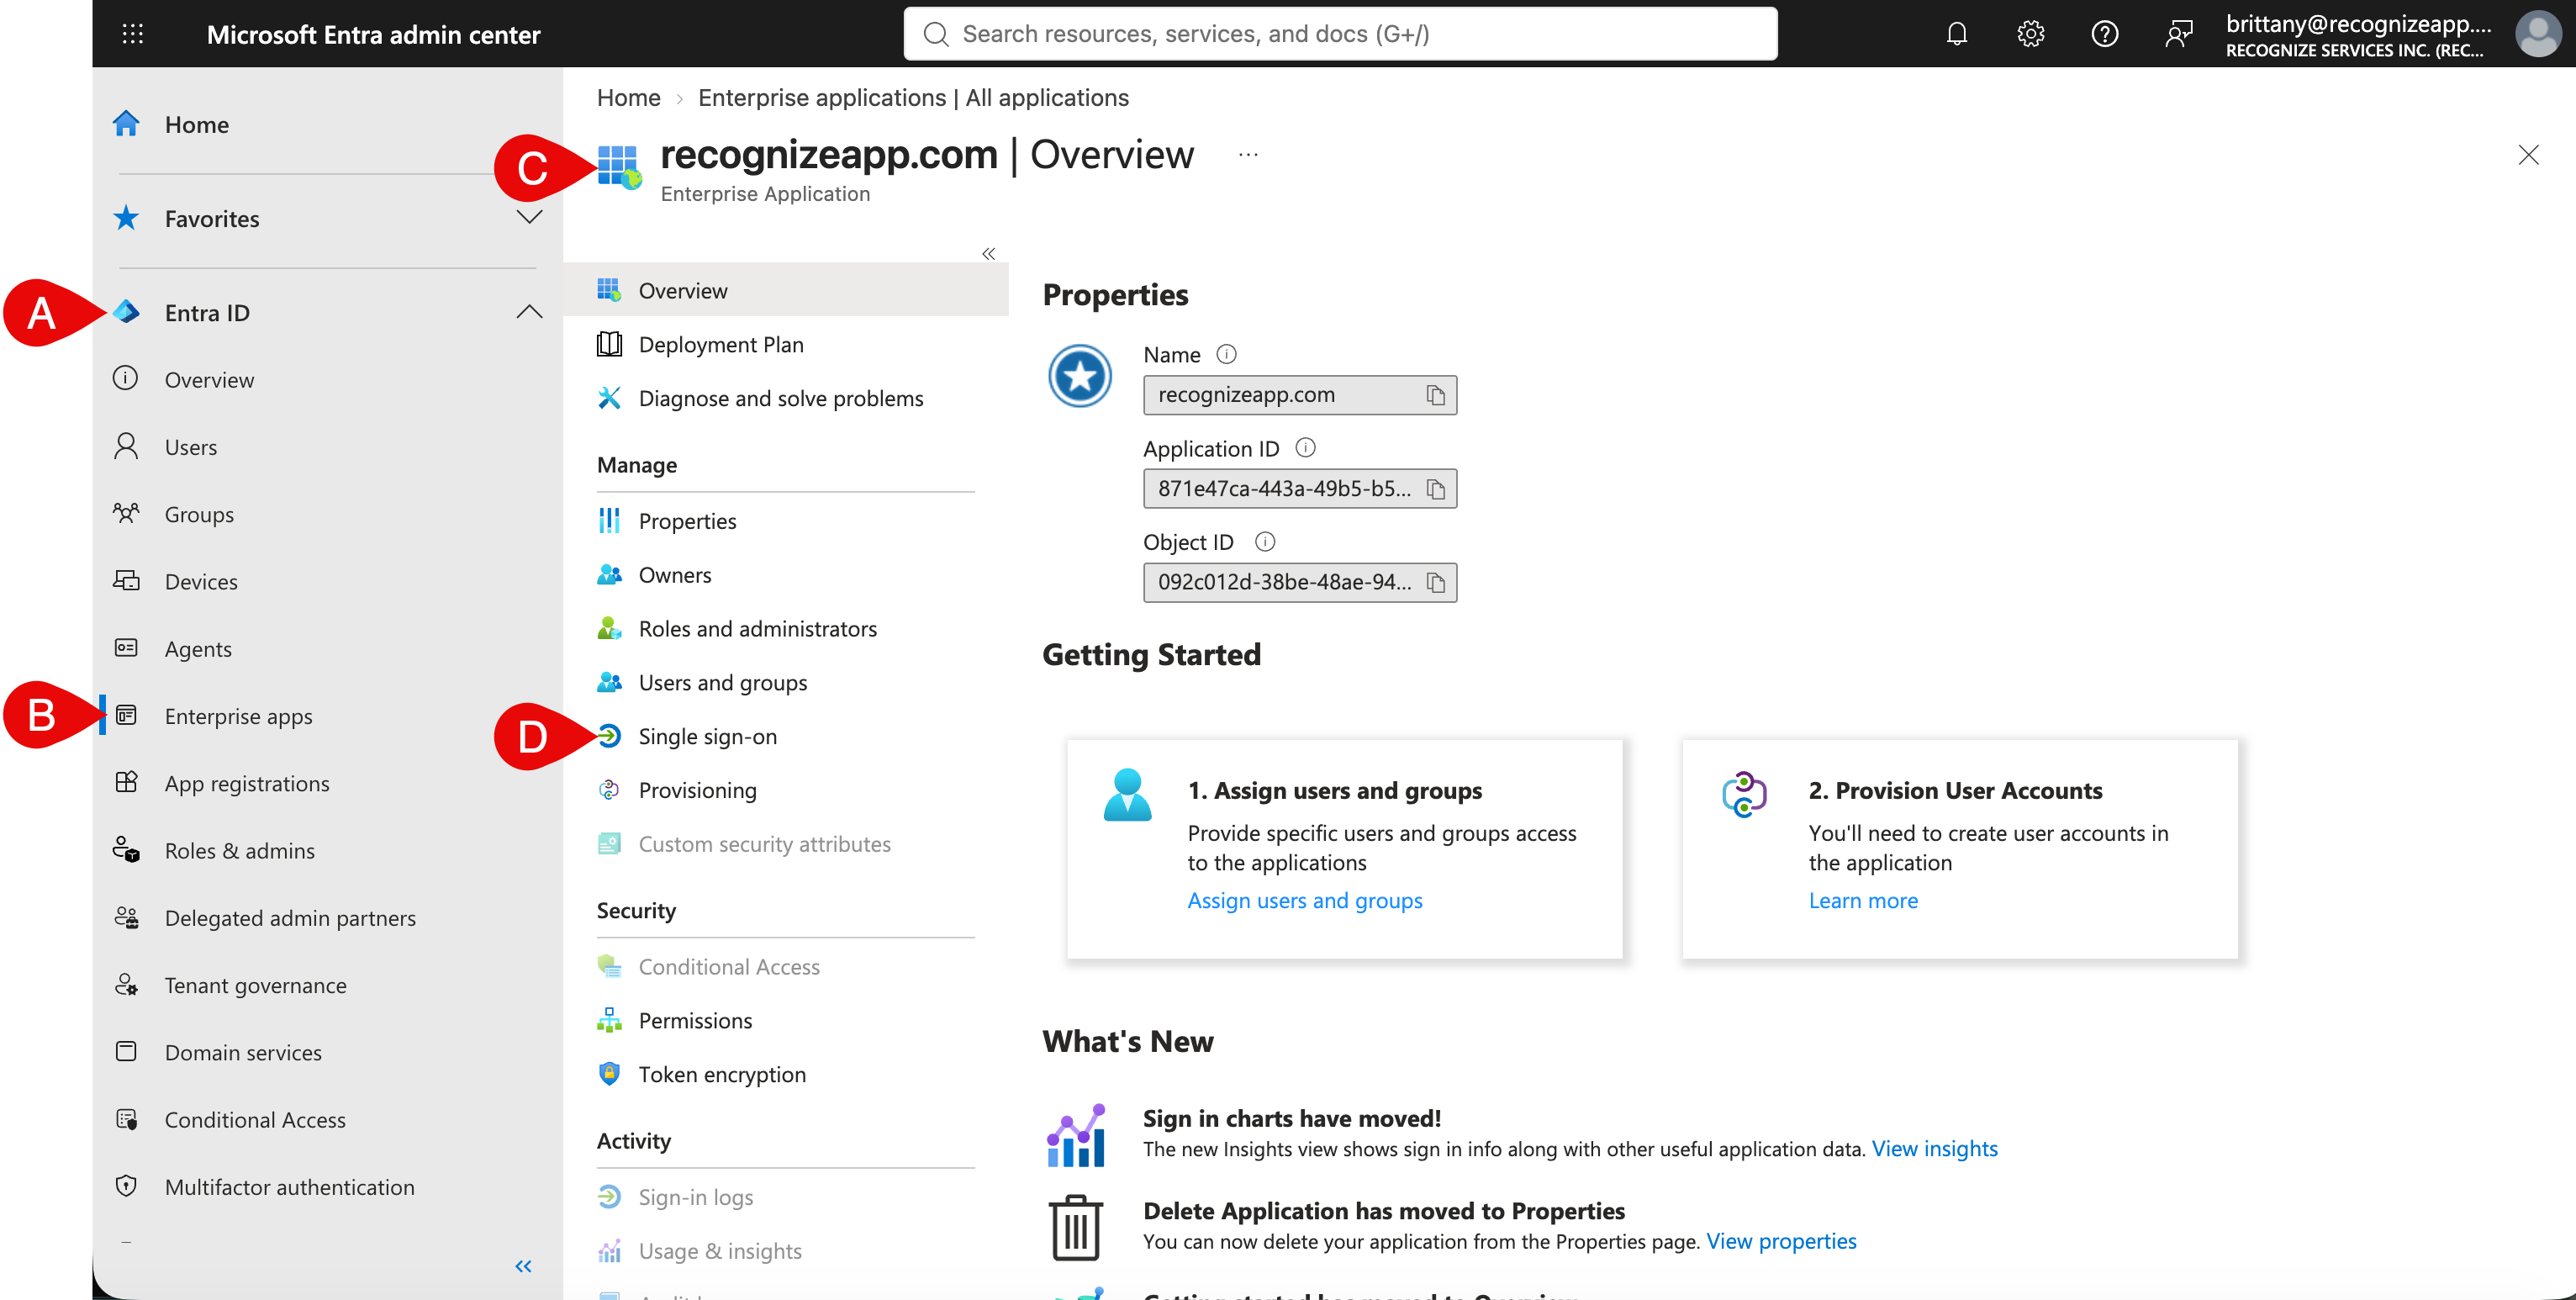The width and height of the screenshot is (2576, 1300).
Task: Focus the search resources box
Action: coord(1340,34)
